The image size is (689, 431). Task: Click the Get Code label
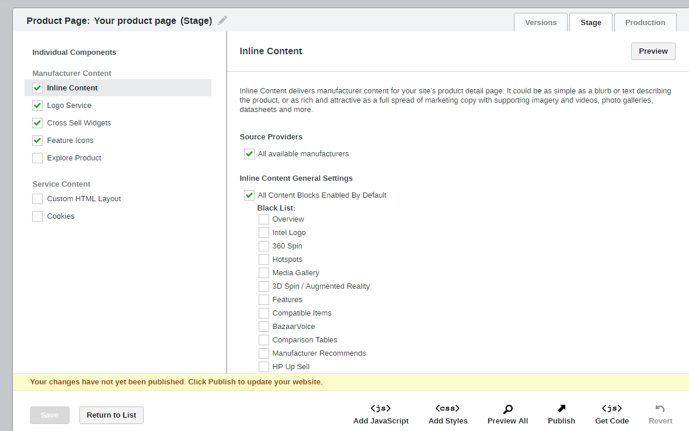[x=612, y=421]
